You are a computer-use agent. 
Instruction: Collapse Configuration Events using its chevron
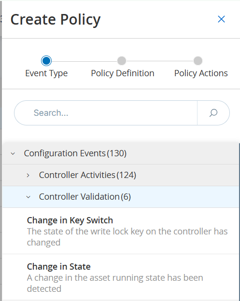[13, 153]
